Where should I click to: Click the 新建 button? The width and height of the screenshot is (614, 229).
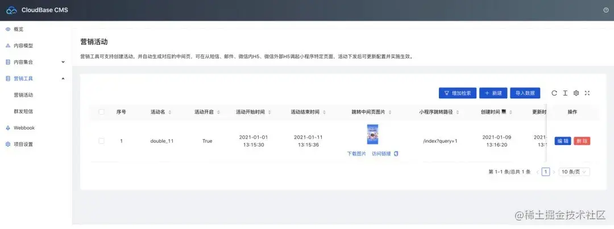[x=493, y=93]
